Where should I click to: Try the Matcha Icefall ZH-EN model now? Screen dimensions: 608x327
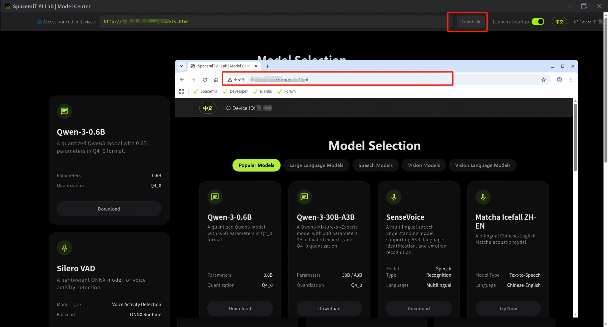pos(508,309)
